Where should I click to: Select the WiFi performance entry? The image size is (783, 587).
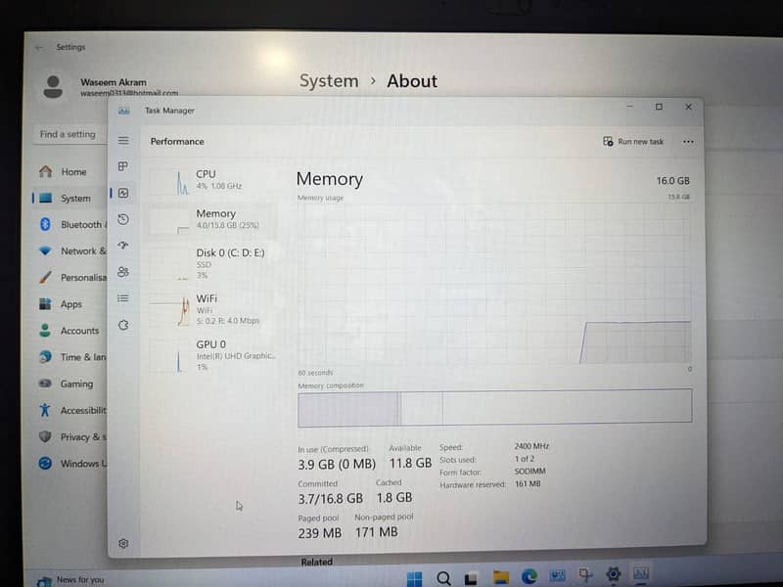click(x=210, y=308)
